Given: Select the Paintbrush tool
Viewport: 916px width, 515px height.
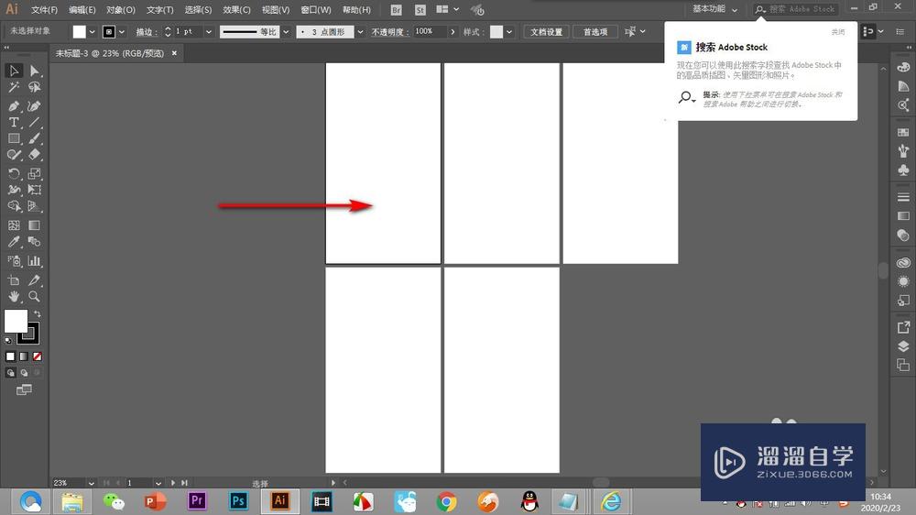Looking at the screenshot, I should [x=35, y=138].
